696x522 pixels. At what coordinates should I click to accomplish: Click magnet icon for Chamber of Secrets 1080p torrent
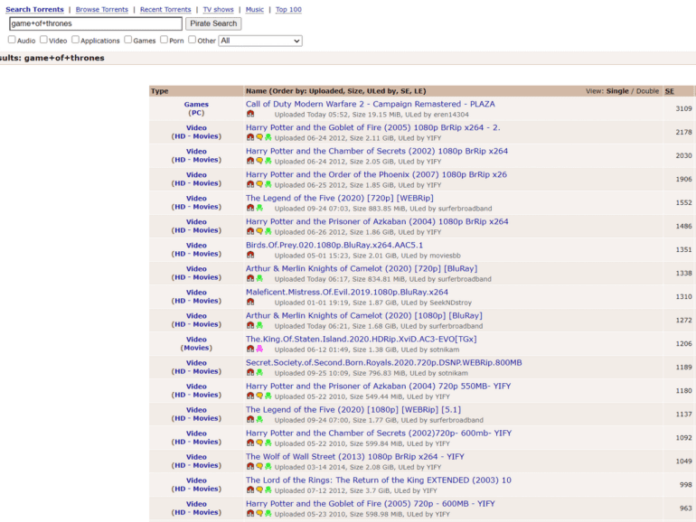pos(250,161)
